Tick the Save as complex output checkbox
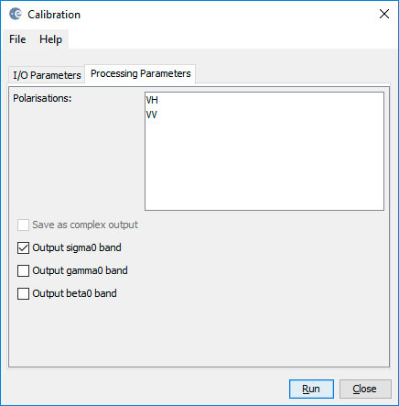Image resolution: width=399 pixels, height=406 pixels. click(23, 225)
